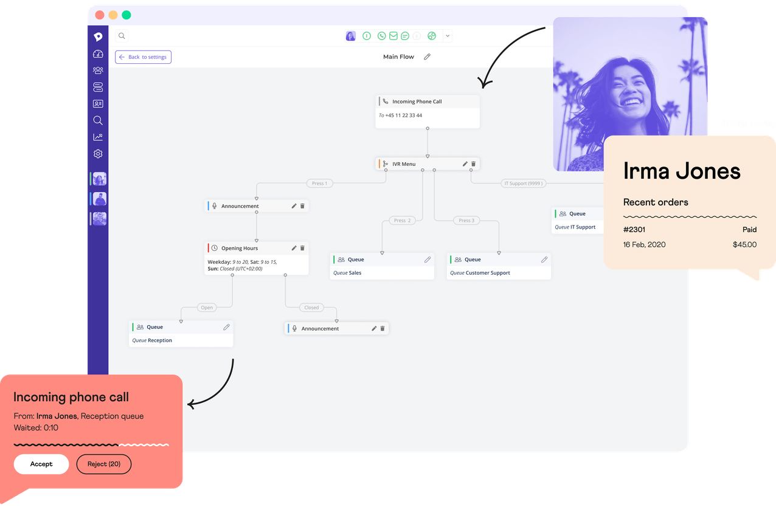Viewport: 776px width, 530px height.
Task: Click the search box in top bar
Action: click(122, 36)
